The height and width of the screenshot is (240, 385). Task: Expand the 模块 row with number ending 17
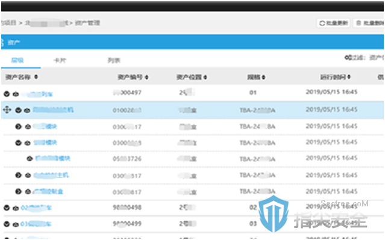tap(18, 126)
